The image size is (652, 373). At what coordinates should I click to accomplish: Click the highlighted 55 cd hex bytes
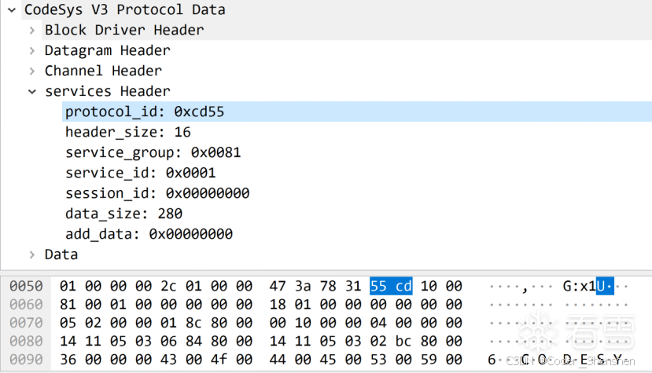[391, 286]
